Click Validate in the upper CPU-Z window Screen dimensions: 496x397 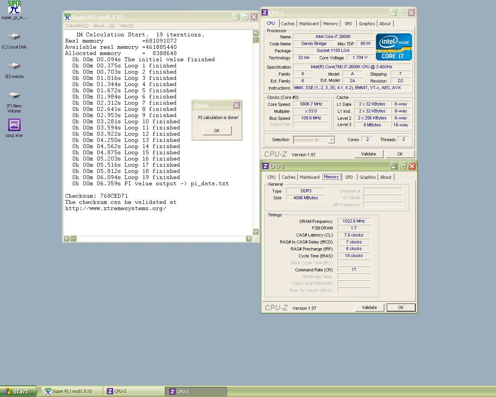(x=369, y=154)
